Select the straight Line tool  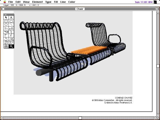point(11,25)
